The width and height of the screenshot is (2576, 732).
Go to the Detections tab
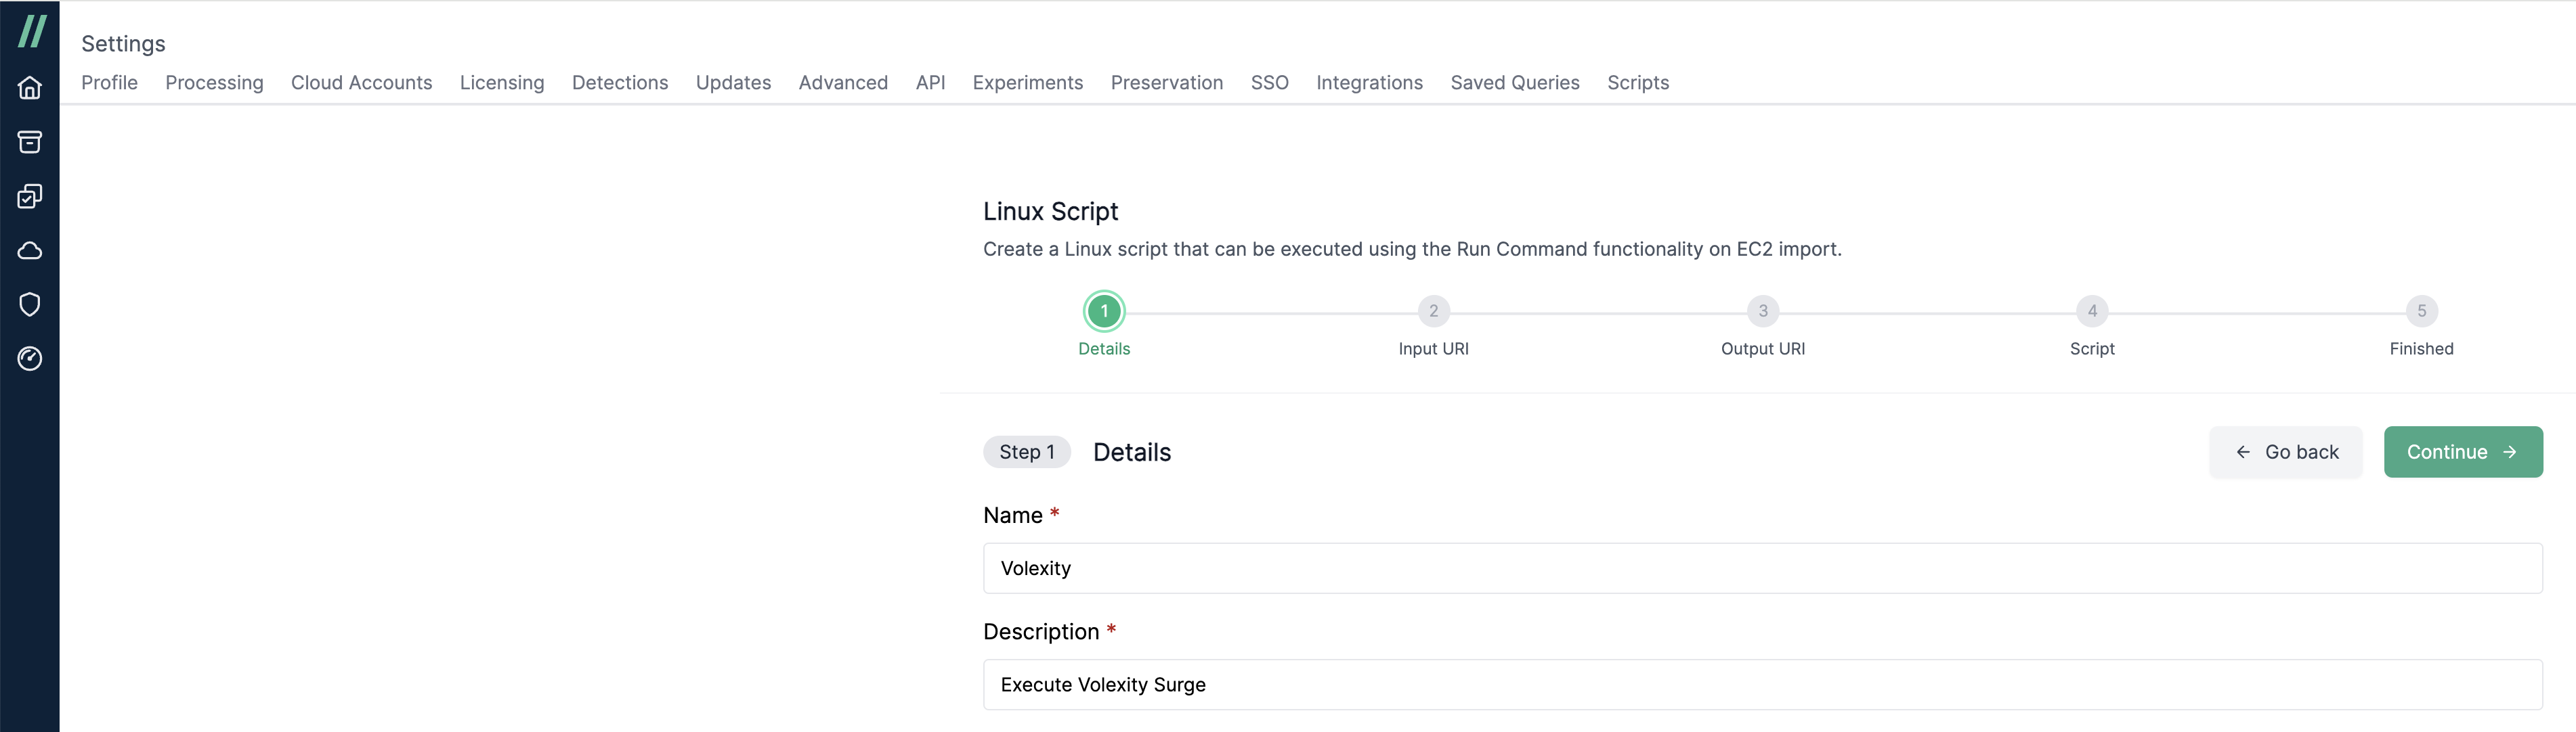click(x=620, y=83)
